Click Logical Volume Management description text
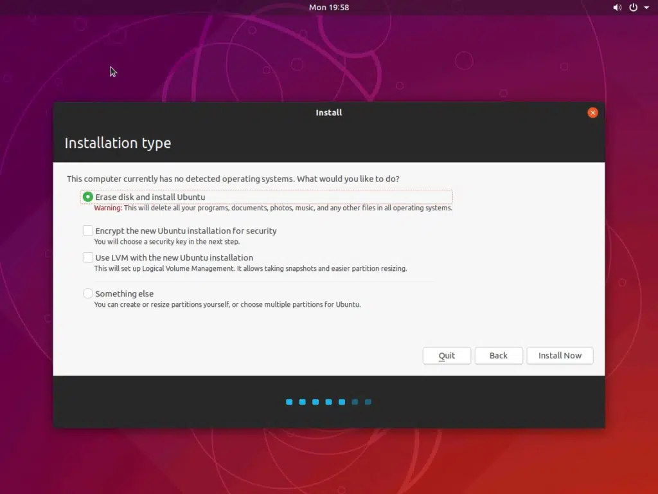 click(251, 268)
